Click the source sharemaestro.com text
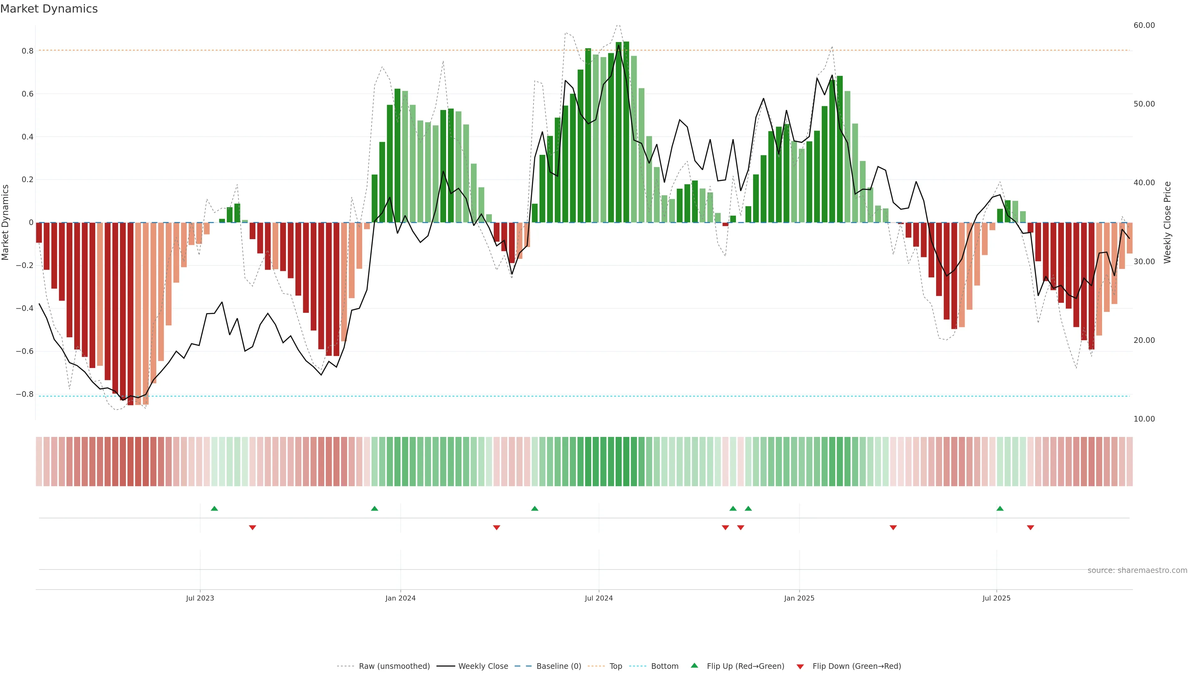The image size is (1203, 677). [x=1137, y=570]
